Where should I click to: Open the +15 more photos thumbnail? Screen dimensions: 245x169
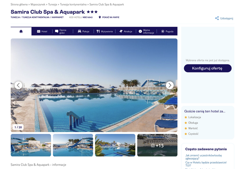[x=157, y=145]
